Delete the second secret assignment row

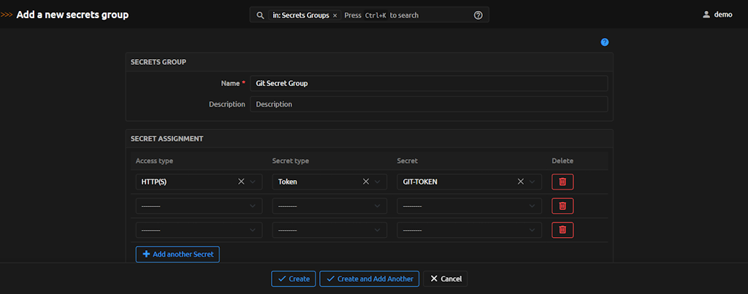(x=562, y=206)
